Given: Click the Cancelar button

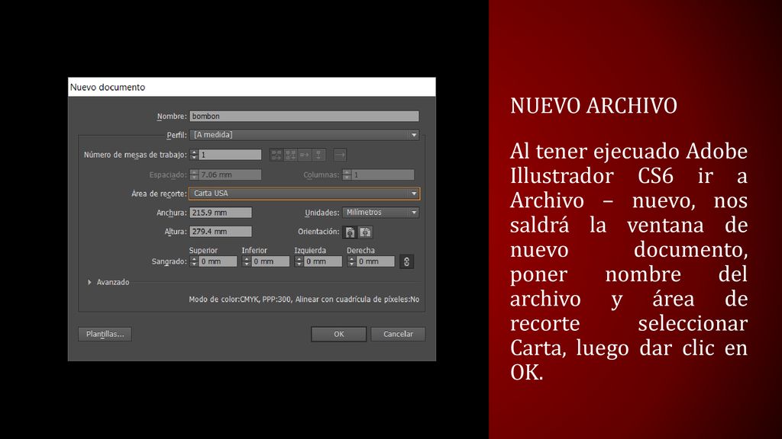Looking at the screenshot, I should (x=398, y=334).
